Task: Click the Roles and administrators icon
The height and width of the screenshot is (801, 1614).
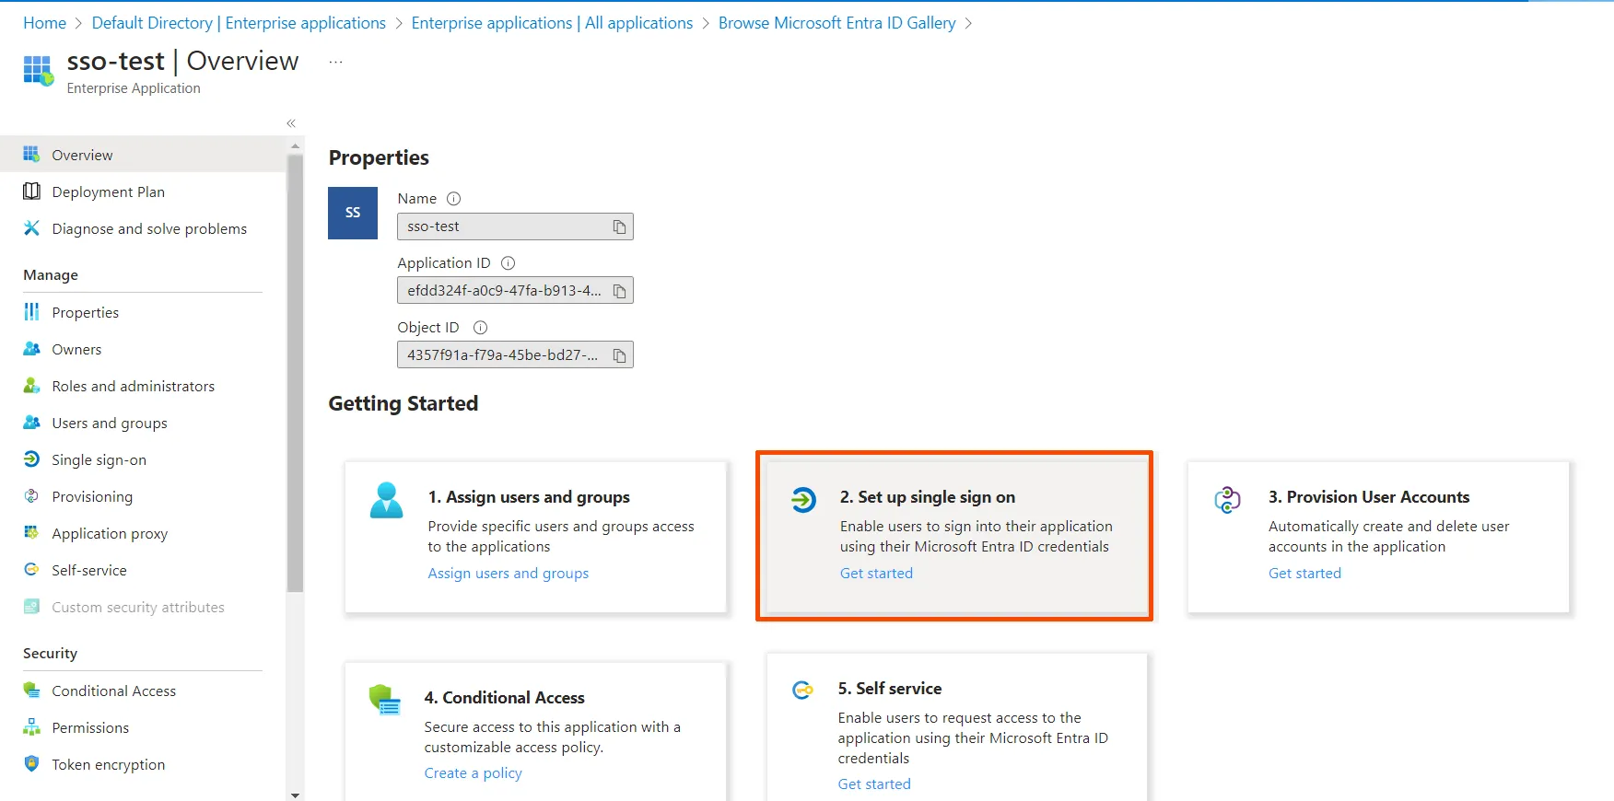Action: coord(31,385)
